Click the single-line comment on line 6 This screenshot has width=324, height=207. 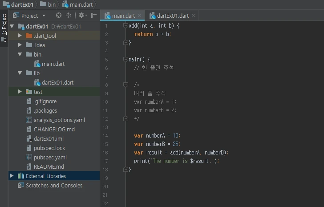point(154,68)
